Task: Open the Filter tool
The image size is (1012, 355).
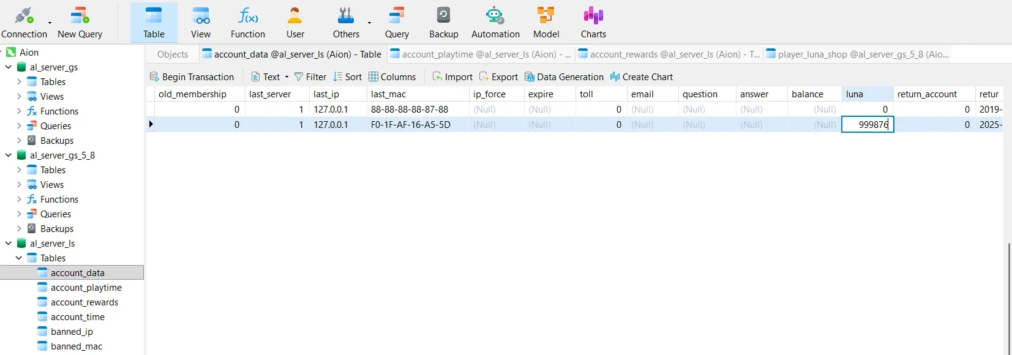Action: (x=310, y=77)
